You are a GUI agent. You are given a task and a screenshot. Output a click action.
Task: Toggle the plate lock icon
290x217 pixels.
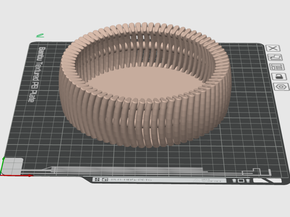(279, 76)
